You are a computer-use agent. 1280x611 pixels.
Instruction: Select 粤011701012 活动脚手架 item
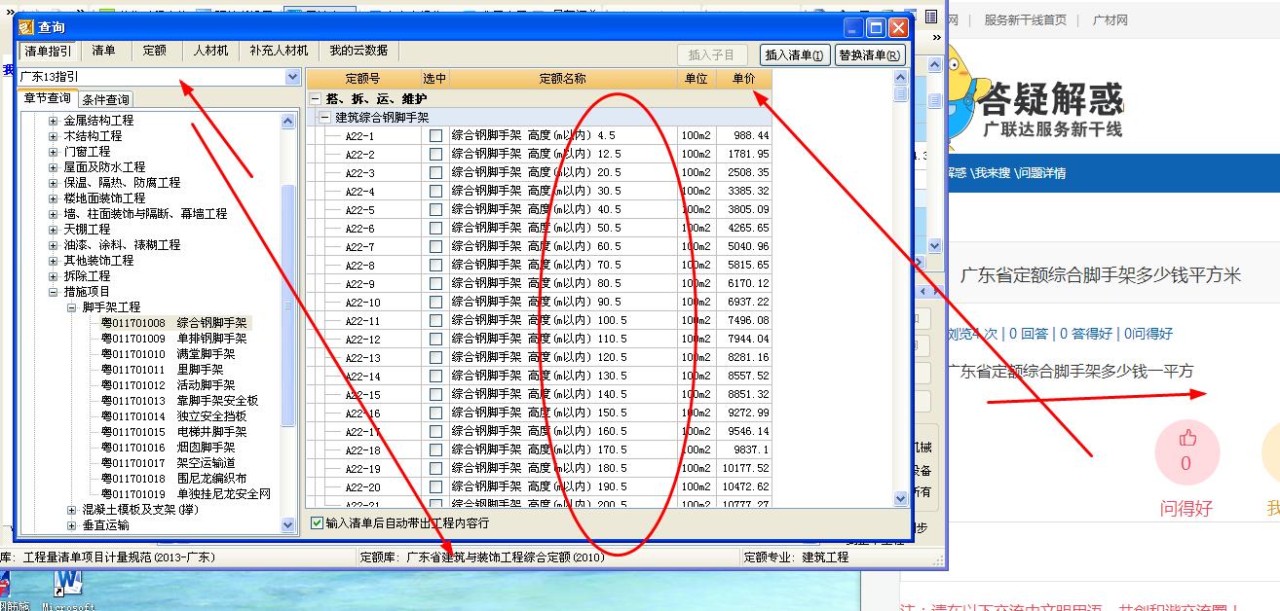(x=169, y=385)
